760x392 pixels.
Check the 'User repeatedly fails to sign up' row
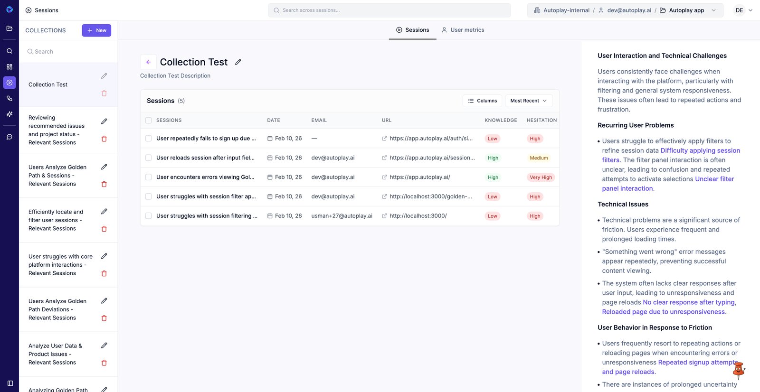pos(149,139)
